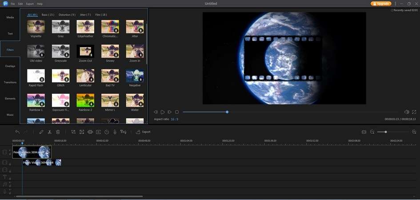420x200 pixels.
Task: Zoom in the timeline with magnifier plus
Action: pyautogui.click(x=414, y=132)
